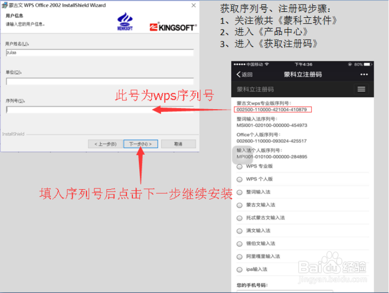Image resolution: width=389 pixels, height=293 pixels.
Task: Click the Menksoft logo in installer header
Action: click(x=125, y=22)
